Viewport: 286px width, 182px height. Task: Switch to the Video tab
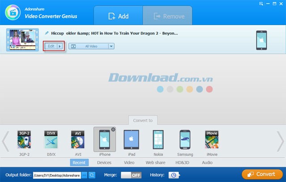tap(129, 162)
